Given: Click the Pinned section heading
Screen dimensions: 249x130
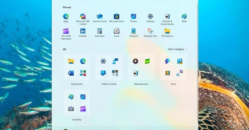Looking at the screenshot, I should click(x=67, y=7).
